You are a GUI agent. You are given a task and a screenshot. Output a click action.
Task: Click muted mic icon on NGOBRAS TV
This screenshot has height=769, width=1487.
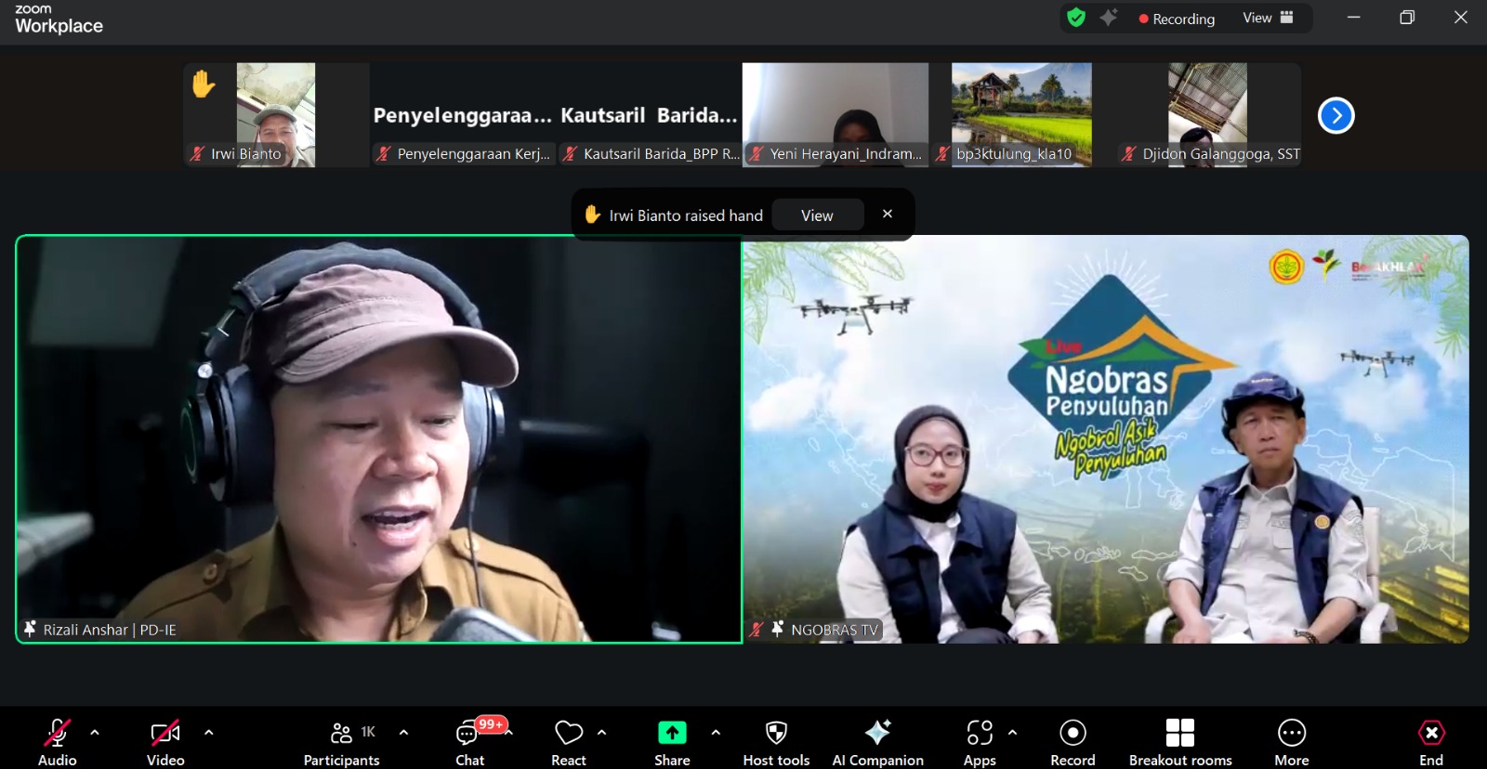pos(757,630)
